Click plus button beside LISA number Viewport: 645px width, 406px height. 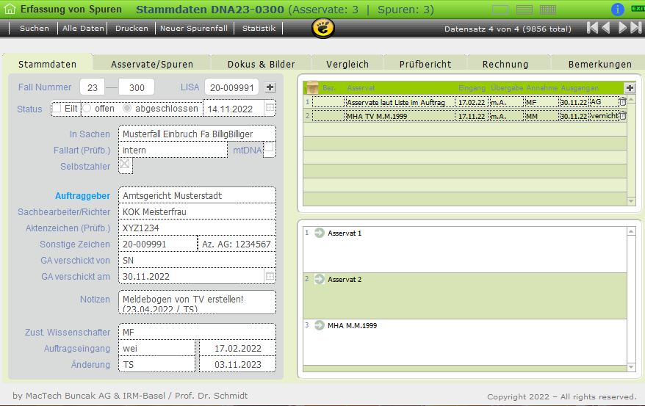(270, 87)
